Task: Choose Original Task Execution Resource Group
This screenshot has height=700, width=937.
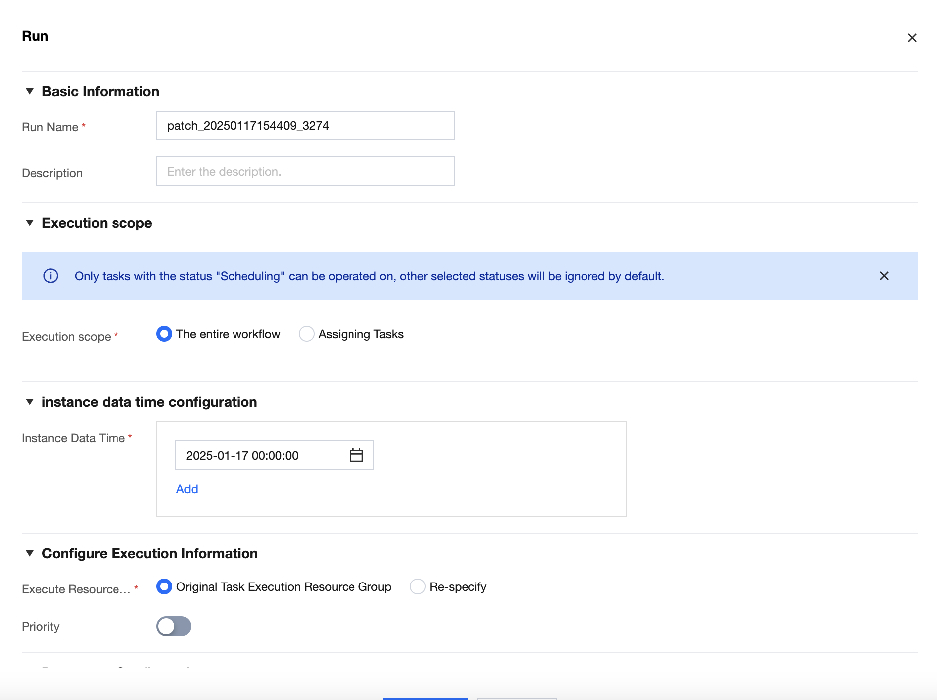Action: (164, 586)
